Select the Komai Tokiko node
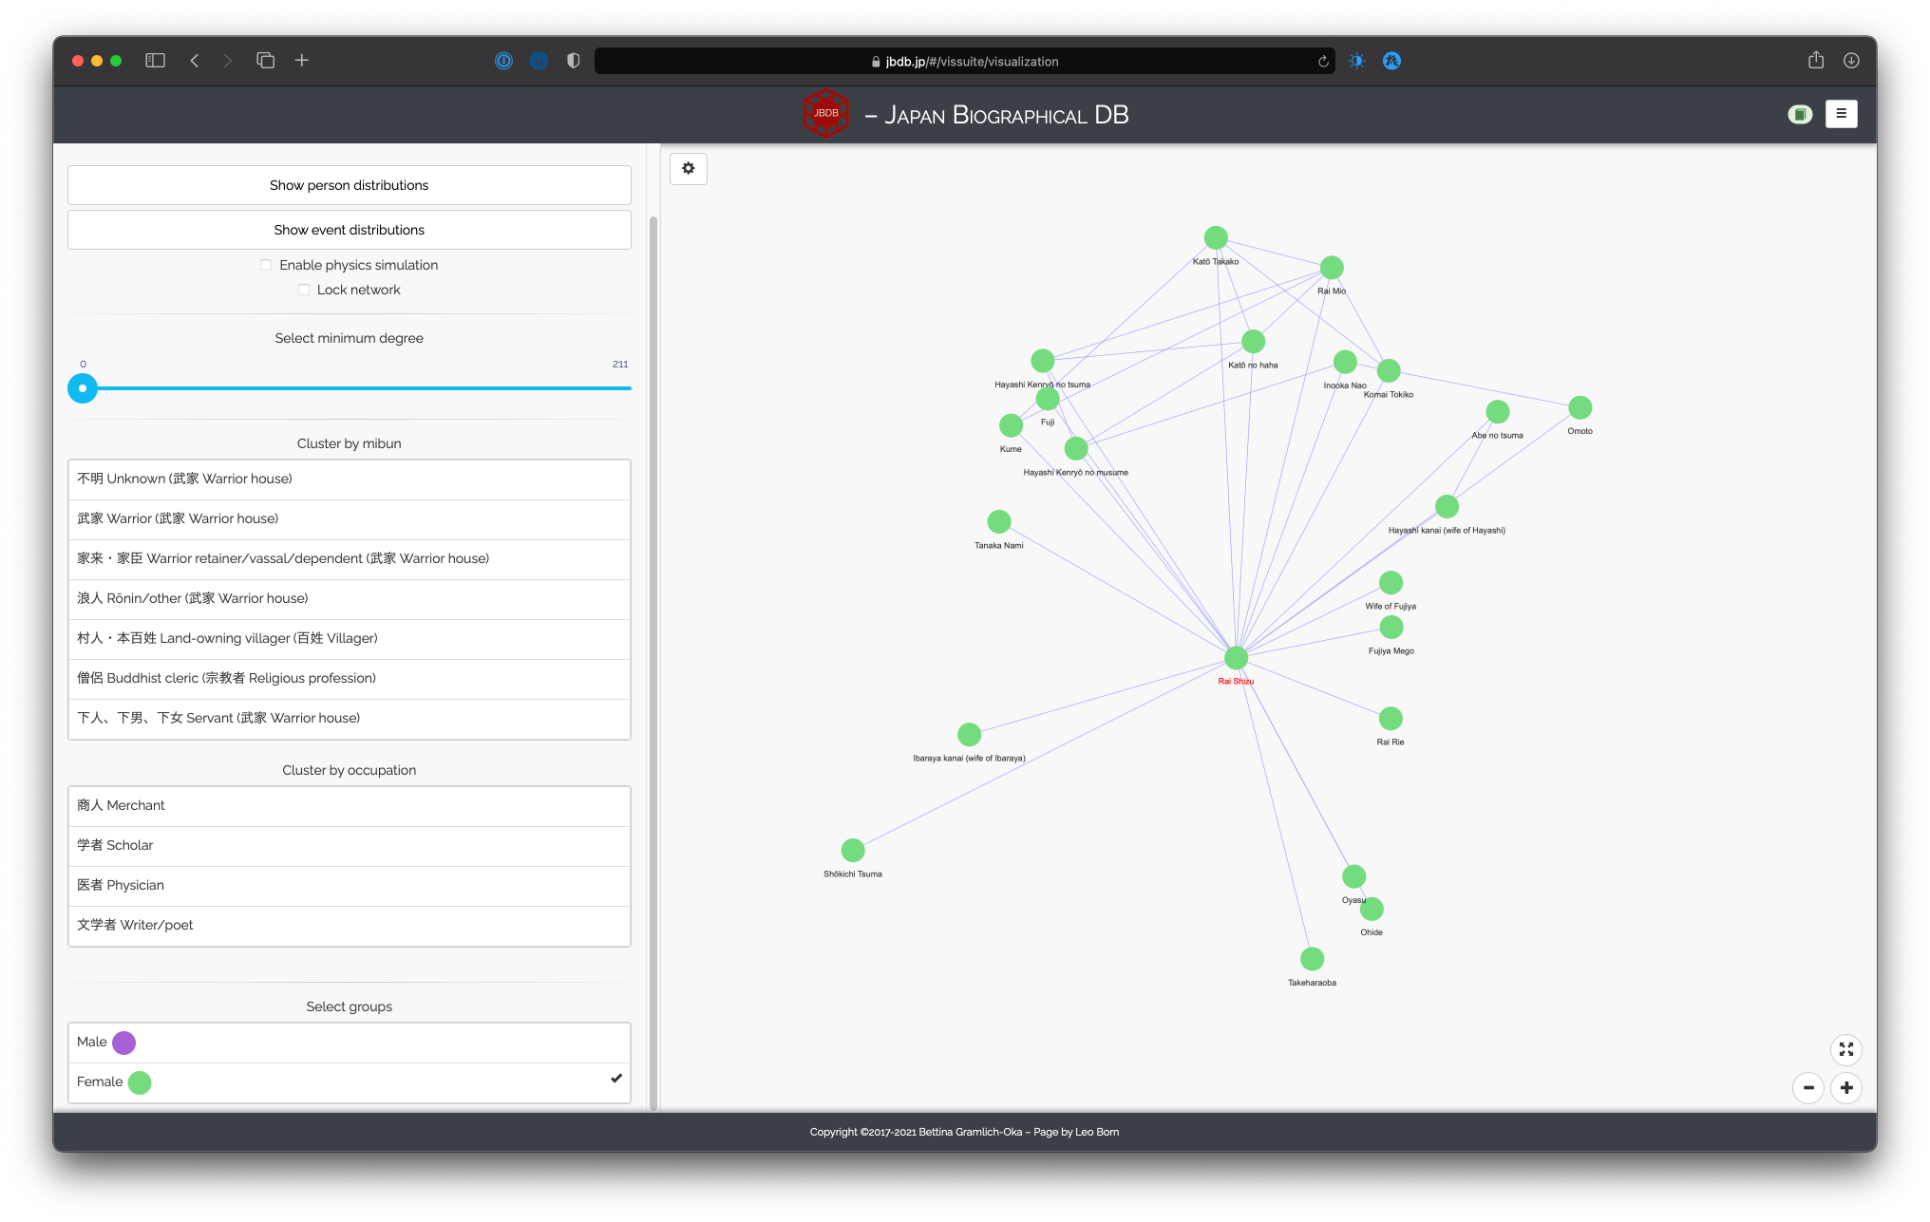 click(1389, 371)
